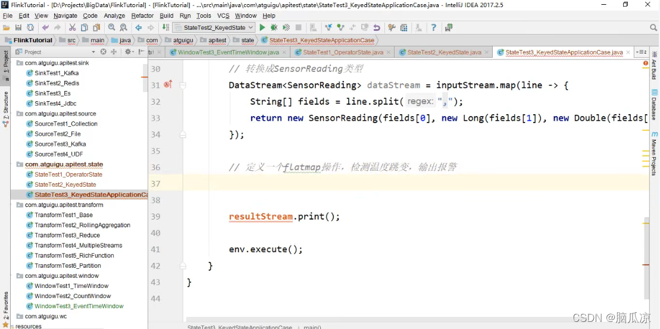Toggle the Structure tool window button
This screenshot has height=329, width=660.
tap(5, 109)
